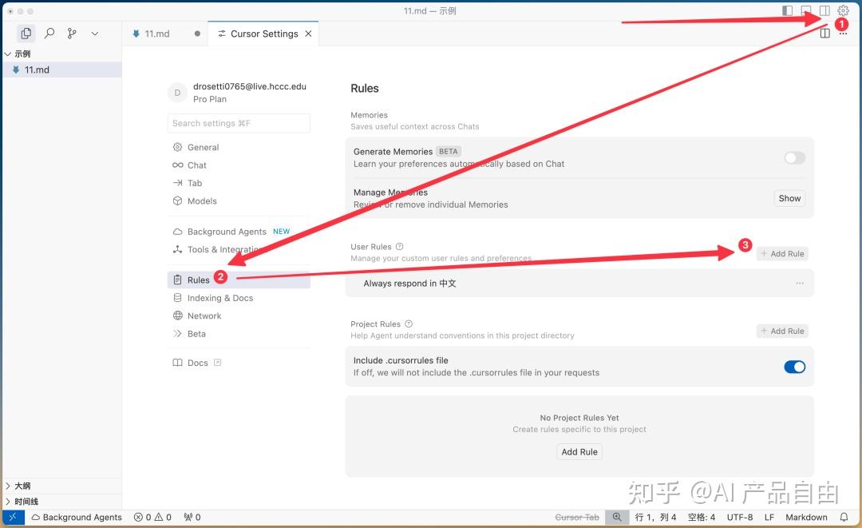Disable the Include .cursorrules file toggle
This screenshot has height=528, width=862.
(x=794, y=367)
